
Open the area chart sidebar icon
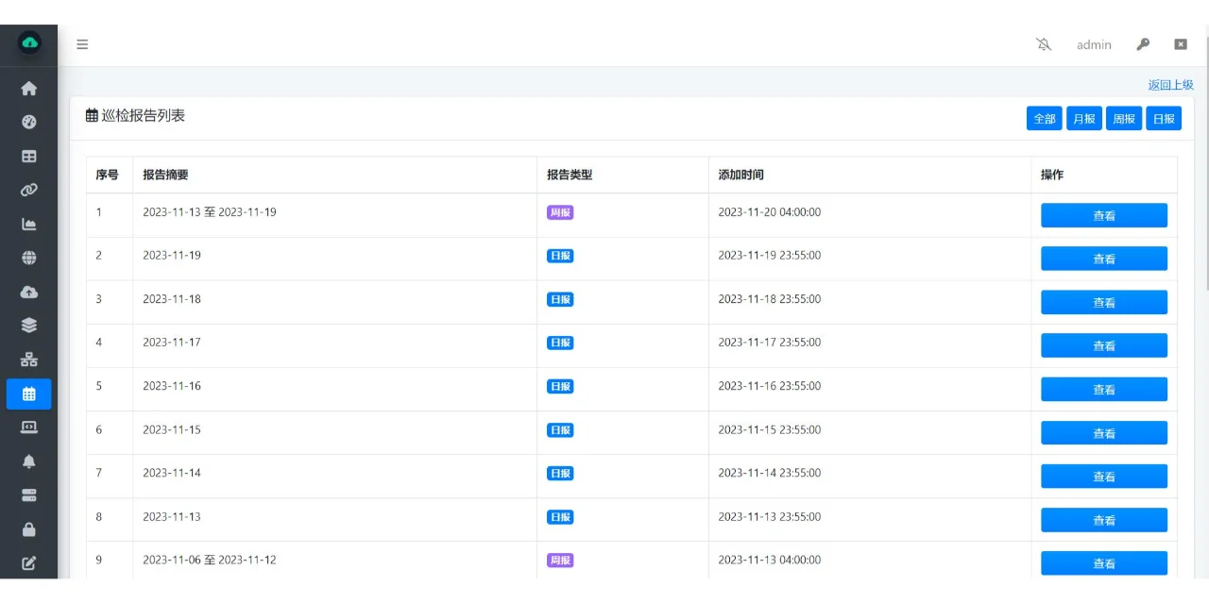29,224
